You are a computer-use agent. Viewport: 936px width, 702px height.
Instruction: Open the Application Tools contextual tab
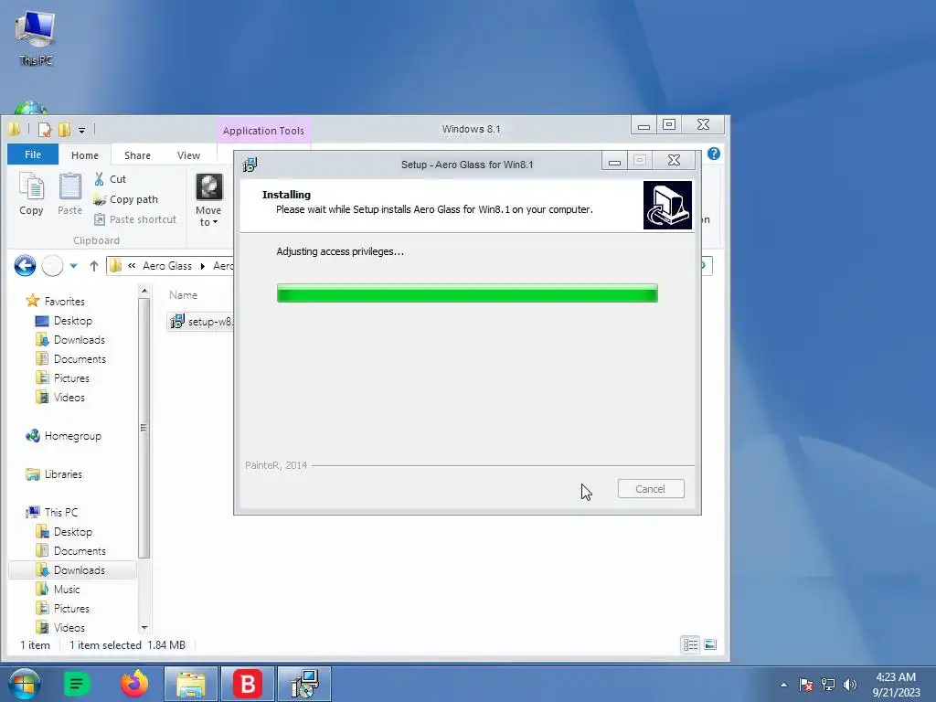(263, 131)
